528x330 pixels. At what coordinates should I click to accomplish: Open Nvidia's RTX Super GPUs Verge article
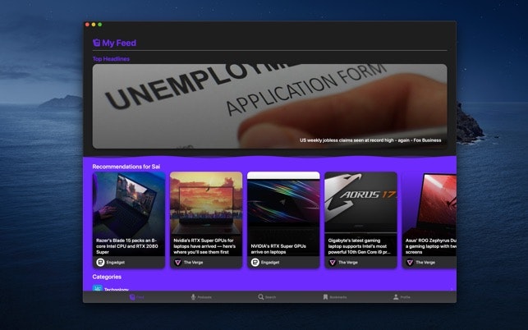point(206,220)
